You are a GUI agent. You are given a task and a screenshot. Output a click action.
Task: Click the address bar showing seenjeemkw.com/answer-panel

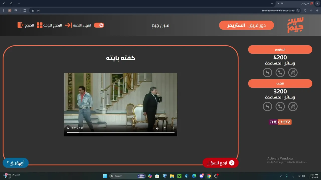click(166, 10)
